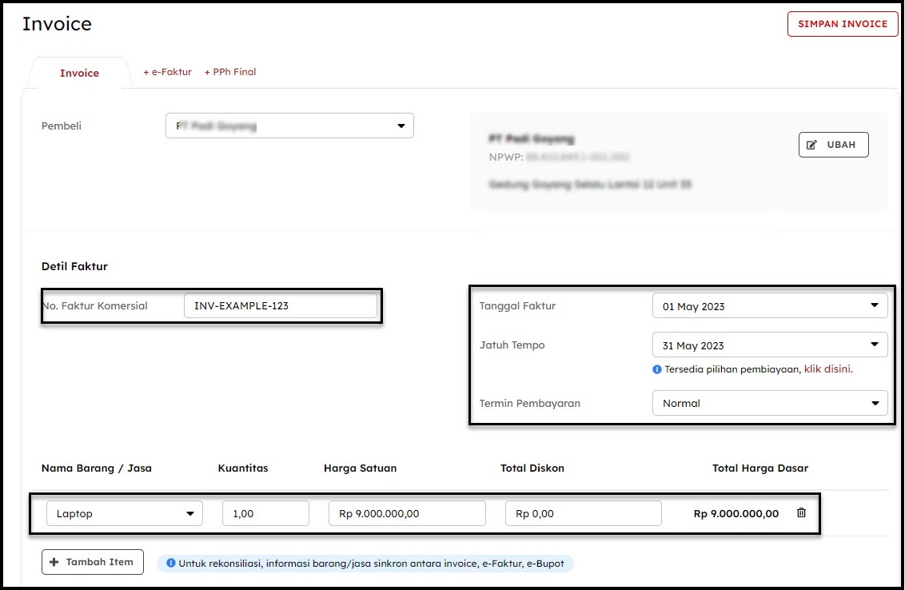
Task: Click the trash icon to delete Laptop row
Action: point(801,513)
